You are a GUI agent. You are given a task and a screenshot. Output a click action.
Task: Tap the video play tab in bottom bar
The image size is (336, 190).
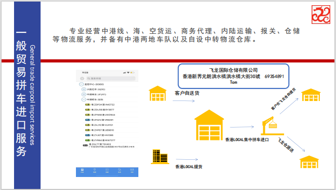pyautogui.click(x=107, y=170)
